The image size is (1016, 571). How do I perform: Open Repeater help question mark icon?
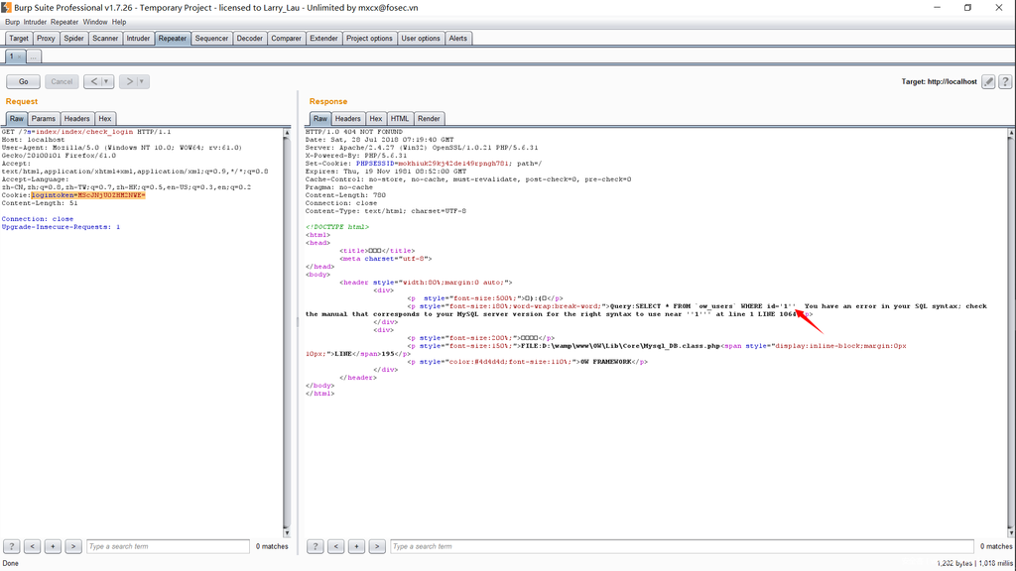[x=1005, y=81]
